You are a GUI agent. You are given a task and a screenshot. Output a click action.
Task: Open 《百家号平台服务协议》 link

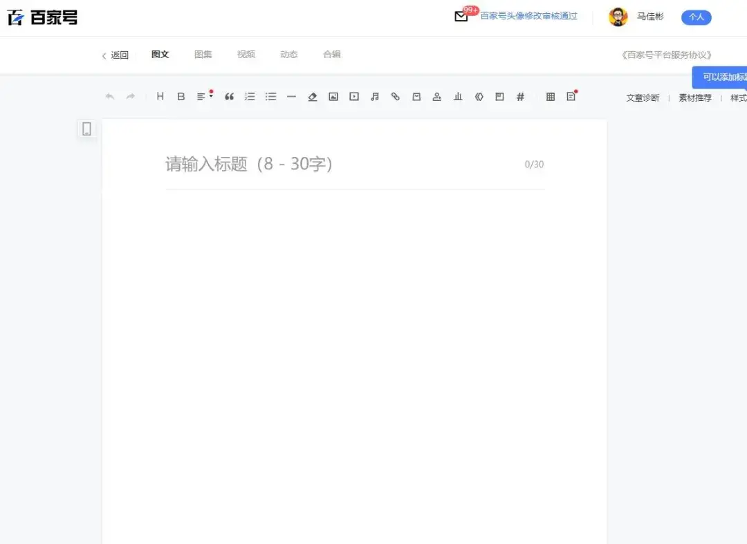pyautogui.click(x=667, y=55)
